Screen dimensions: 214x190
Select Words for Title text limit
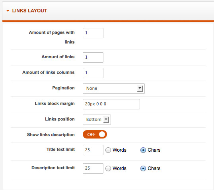coord(108,150)
